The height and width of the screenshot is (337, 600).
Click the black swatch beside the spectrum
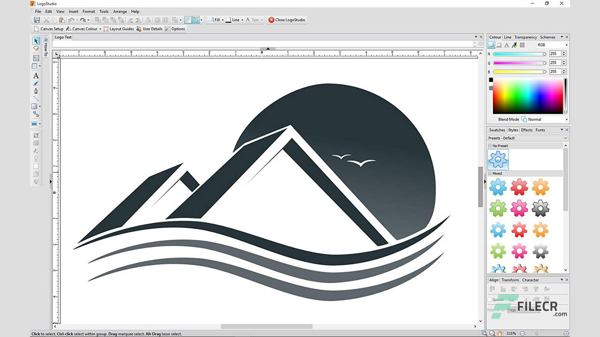[x=491, y=80]
